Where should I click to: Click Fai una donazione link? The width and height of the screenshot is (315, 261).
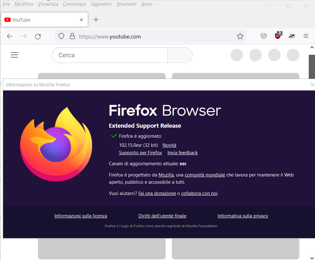coord(157,193)
